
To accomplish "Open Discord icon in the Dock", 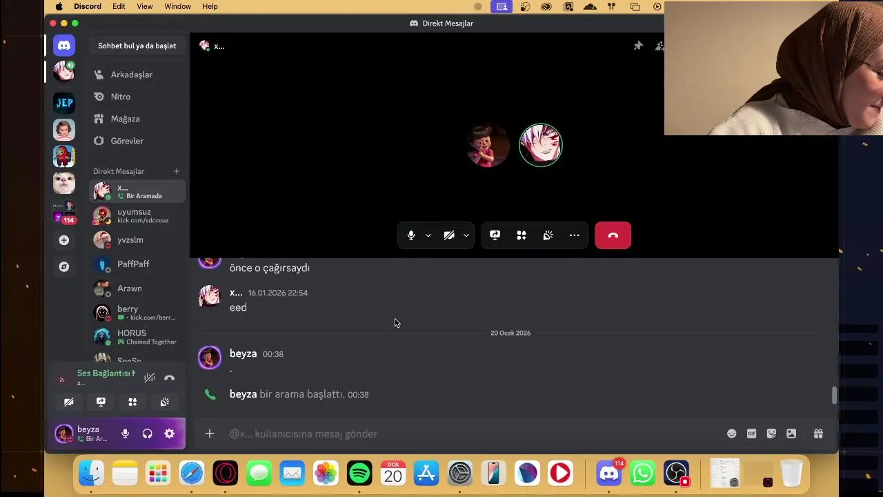I will tap(608, 474).
